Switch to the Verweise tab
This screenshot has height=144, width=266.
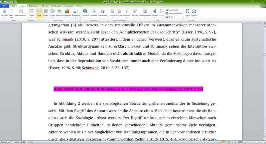pos(45,6)
